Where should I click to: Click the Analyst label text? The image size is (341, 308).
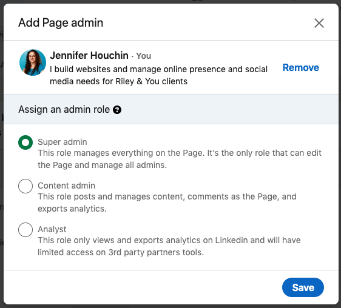(x=52, y=229)
